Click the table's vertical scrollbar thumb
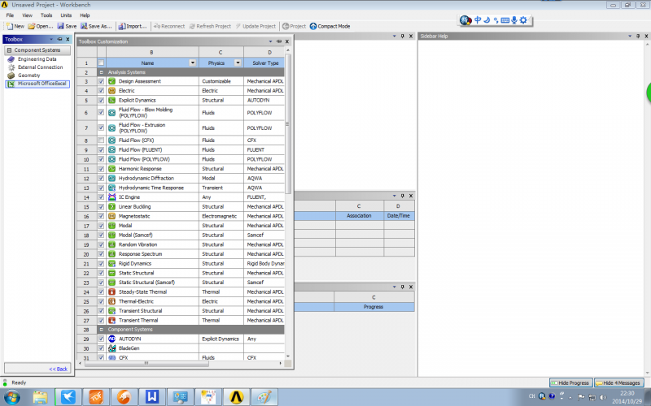651x406 pixels. (x=288, y=124)
